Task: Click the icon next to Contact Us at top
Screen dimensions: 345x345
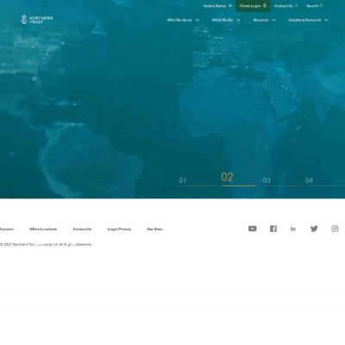Action: 296,5
